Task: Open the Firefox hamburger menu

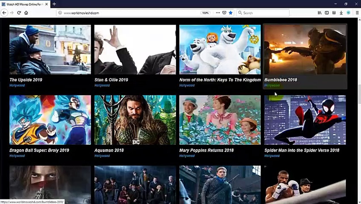Action: 357,13
